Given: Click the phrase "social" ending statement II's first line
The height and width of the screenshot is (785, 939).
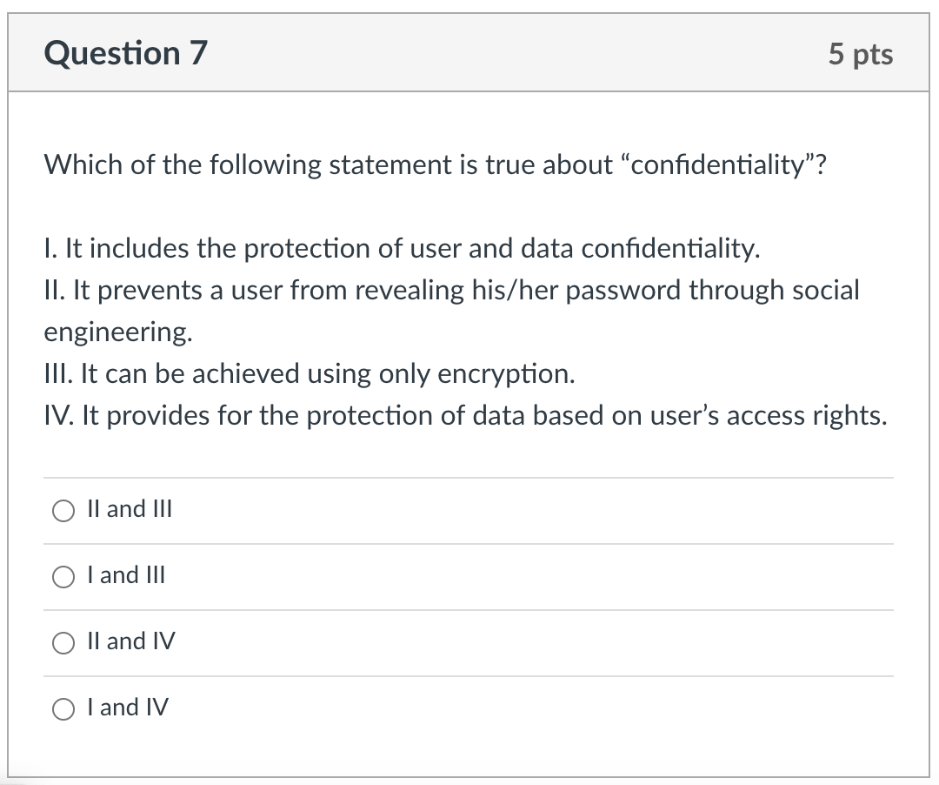Looking at the screenshot, I should (x=825, y=291).
